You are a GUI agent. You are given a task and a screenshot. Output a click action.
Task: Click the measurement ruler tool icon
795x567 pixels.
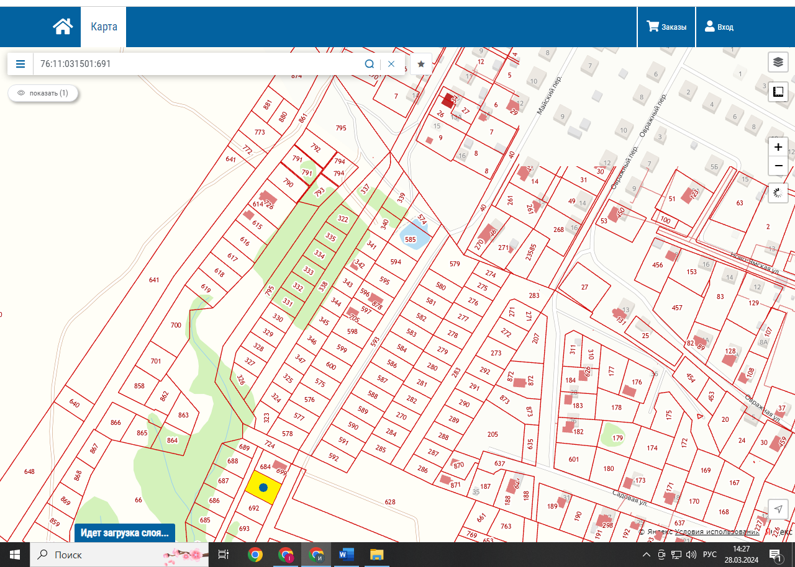click(778, 92)
